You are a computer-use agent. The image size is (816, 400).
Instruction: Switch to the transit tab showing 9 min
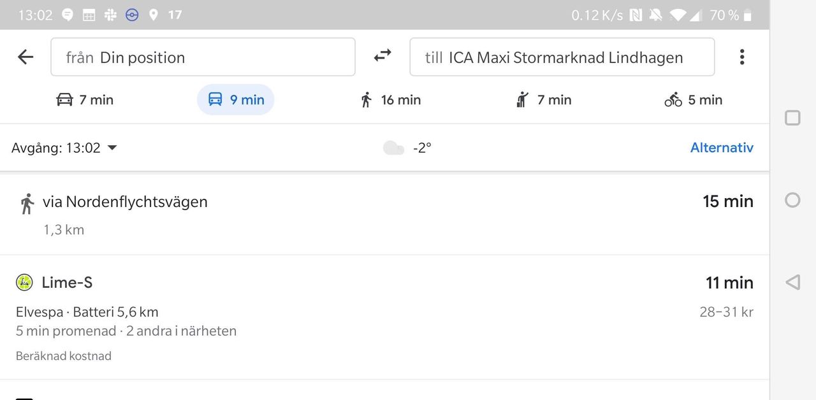point(235,99)
